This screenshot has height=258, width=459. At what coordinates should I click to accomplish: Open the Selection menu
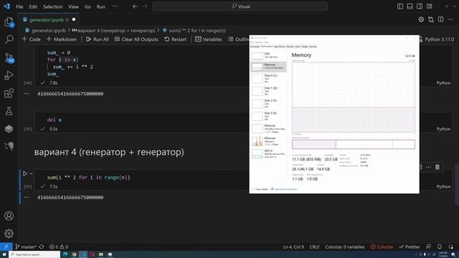(x=52, y=6)
